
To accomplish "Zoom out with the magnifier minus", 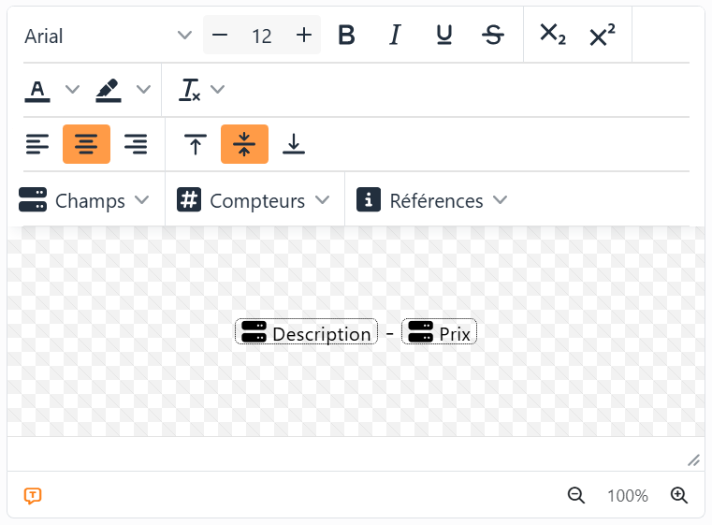I will click(576, 495).
